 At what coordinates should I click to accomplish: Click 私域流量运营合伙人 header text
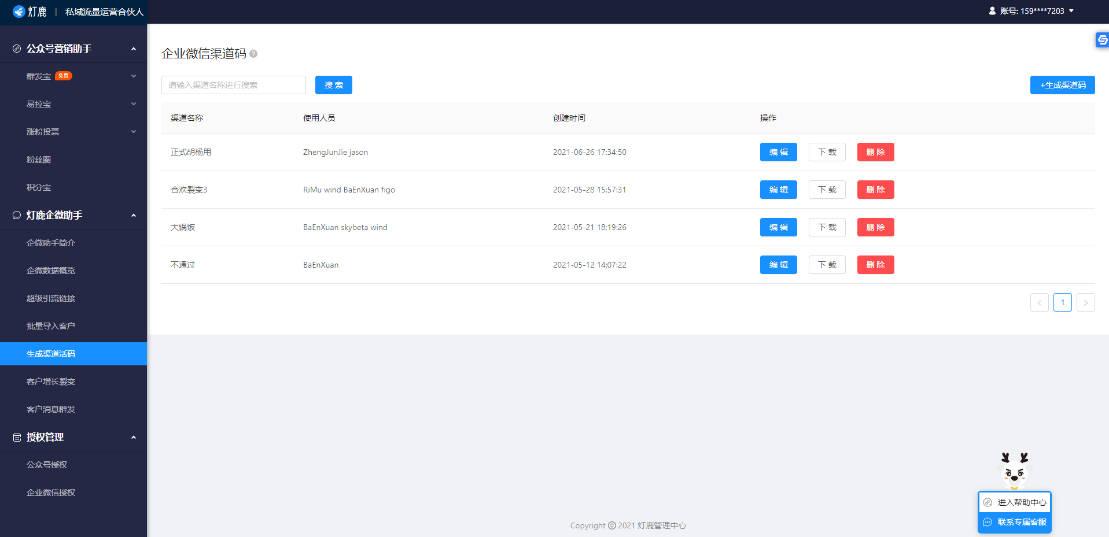tap(104, 12)
